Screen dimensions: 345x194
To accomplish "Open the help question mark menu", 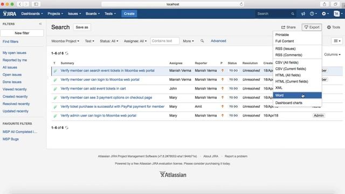I will (313, 13).
